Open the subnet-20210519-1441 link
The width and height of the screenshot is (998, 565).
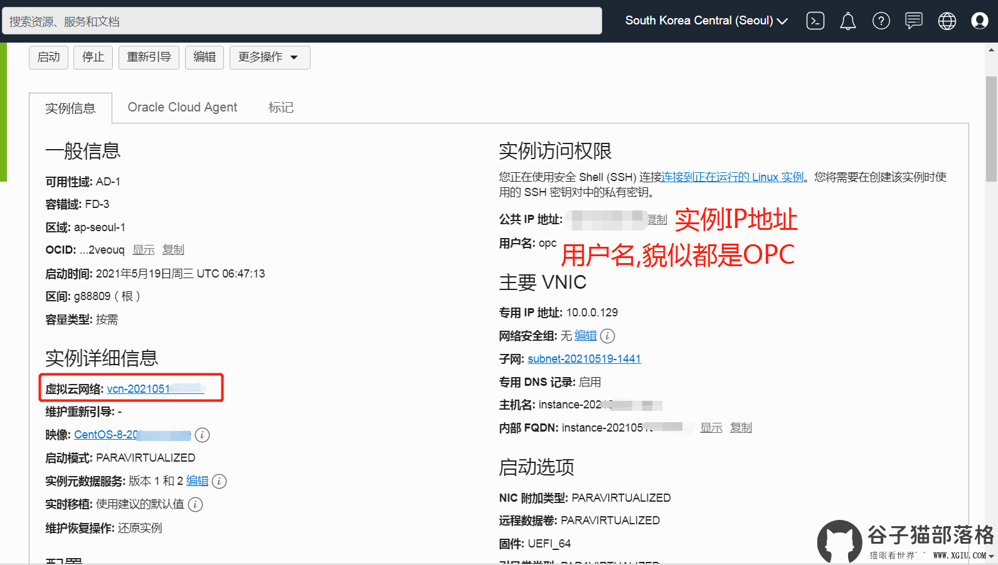pos(584,359)
